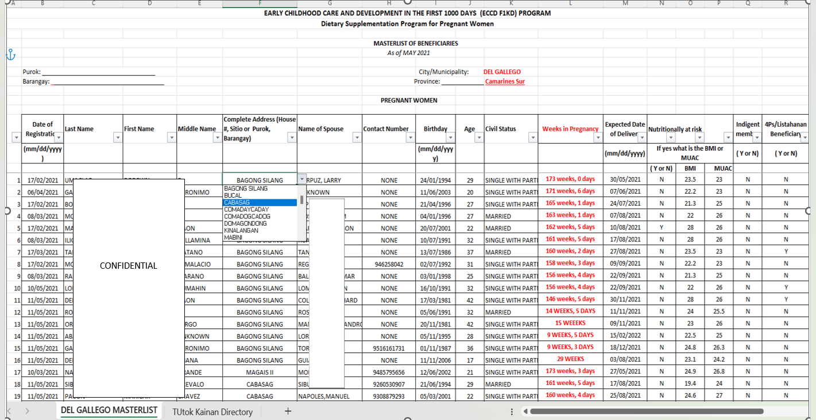Screen dimensions: 816x420
Task: Click the sheet tab bar options dots
Action: [x=512, y=411]
